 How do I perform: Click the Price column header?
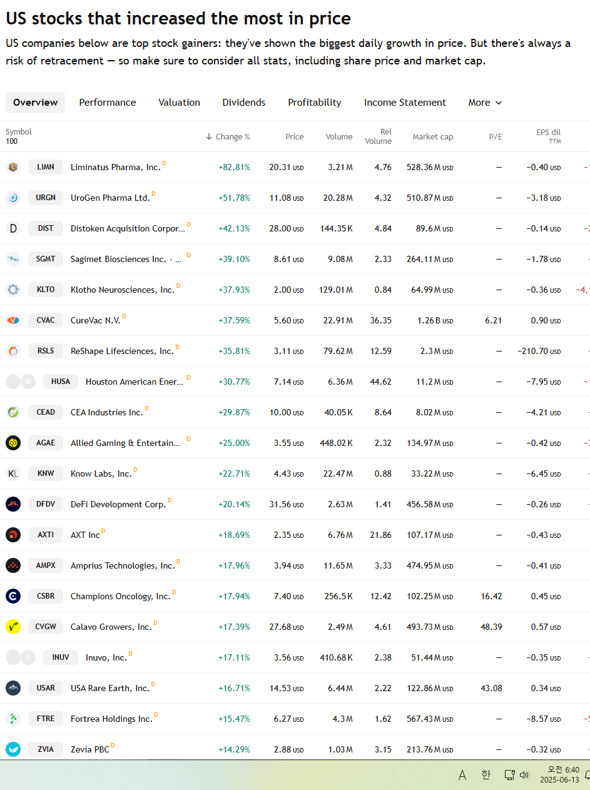click(295, 136)
